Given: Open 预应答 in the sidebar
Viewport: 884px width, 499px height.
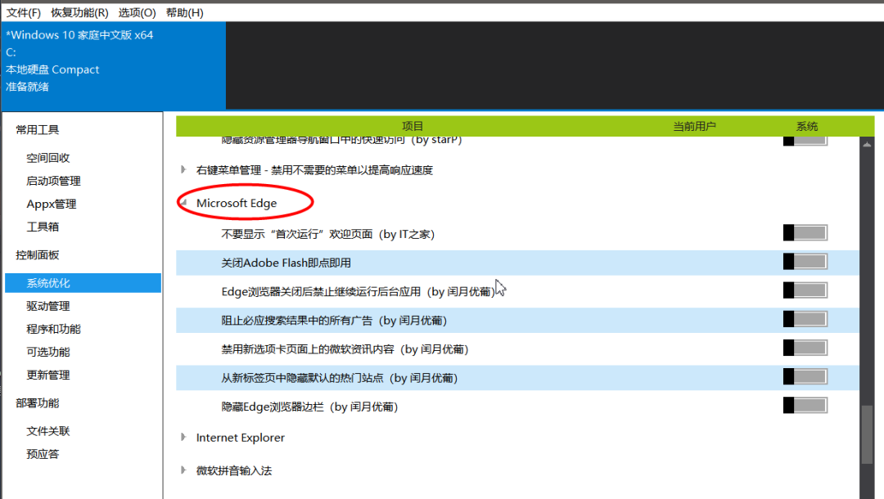Looking at the screenshot, I should click(43, 454).
